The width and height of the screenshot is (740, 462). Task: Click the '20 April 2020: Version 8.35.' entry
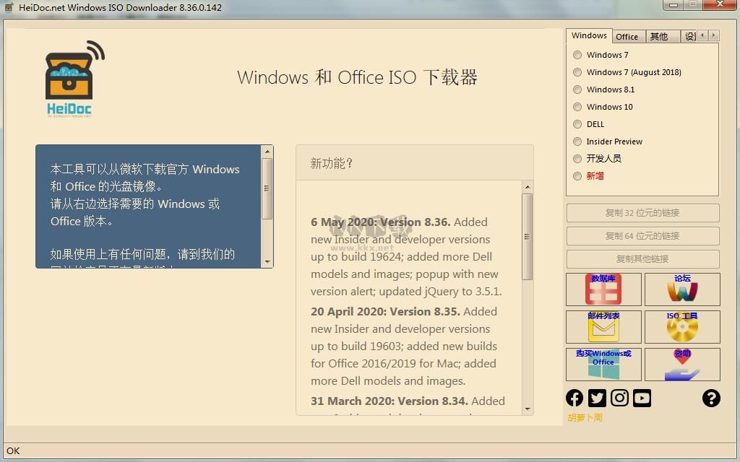tap(385, 312)
